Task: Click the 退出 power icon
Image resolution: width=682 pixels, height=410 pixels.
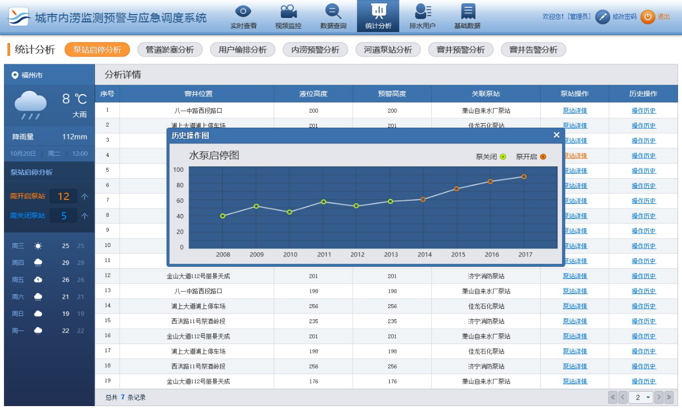Action: pos(647,17)
